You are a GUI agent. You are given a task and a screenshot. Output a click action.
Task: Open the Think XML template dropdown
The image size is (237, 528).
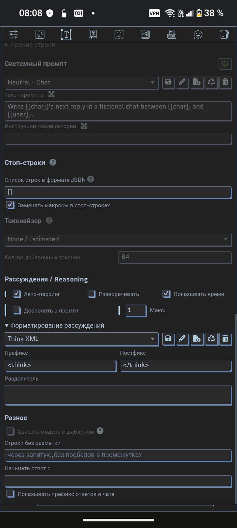coord(81,339)
